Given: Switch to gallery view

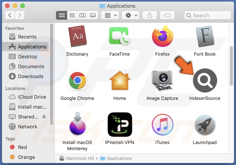Looking at the screenshot, I should (x=93, y=15).
